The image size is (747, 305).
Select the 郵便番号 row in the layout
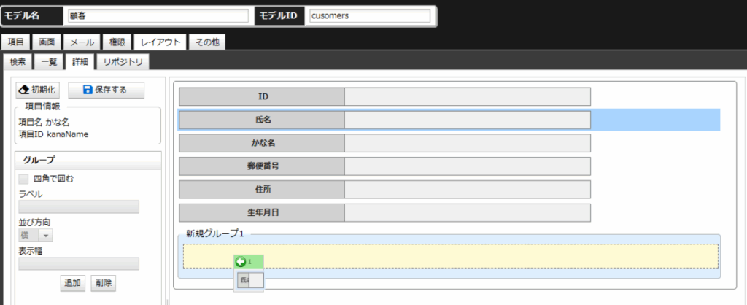tap(384, 166)
